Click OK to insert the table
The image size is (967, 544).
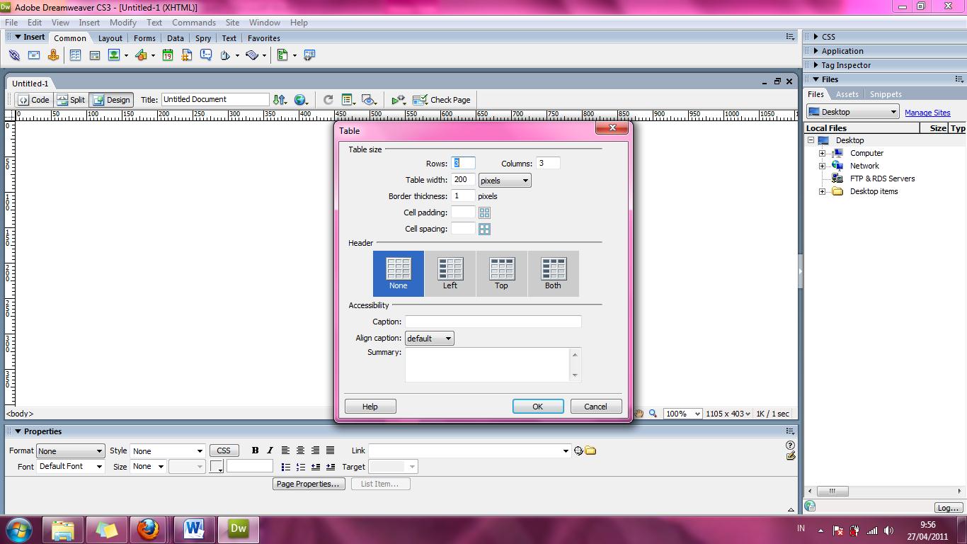point(537,406)
